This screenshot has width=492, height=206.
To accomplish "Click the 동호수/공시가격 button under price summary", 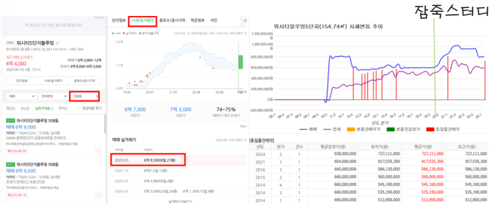I will click(x=85, y=81).
